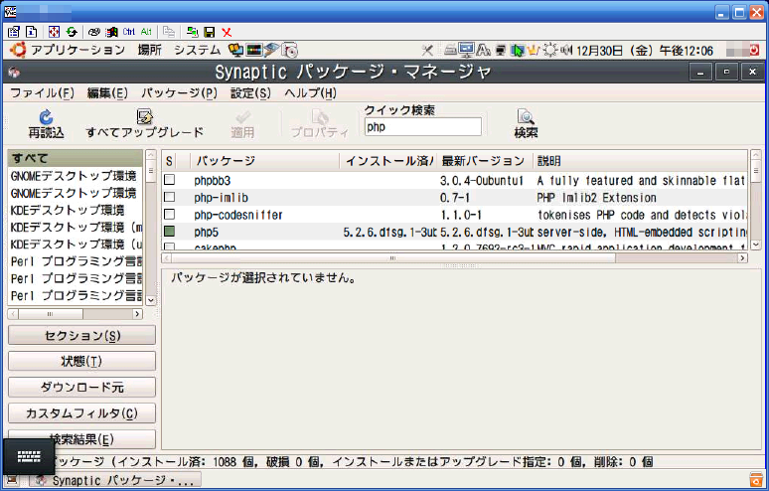Click the green cursor tray icon
Viewport: 769px width, 491px height.
pos(517,50)
